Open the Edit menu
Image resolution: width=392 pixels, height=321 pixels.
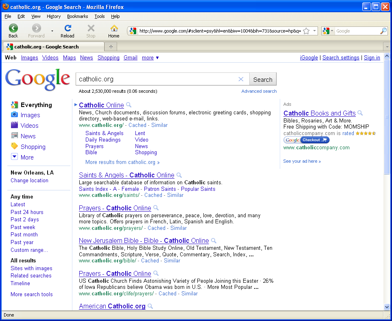point(21,16)
